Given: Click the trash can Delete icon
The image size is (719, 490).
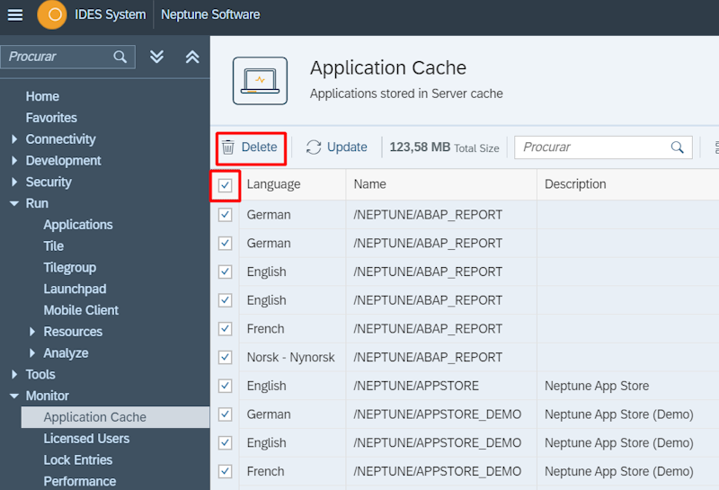Looking at the screenshot, I should [x=228, y=147].
